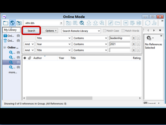The width and height of the screenshot is (166, 125).
Task: Click the Sync Library circular arrows icon
Action: (148, 23)
